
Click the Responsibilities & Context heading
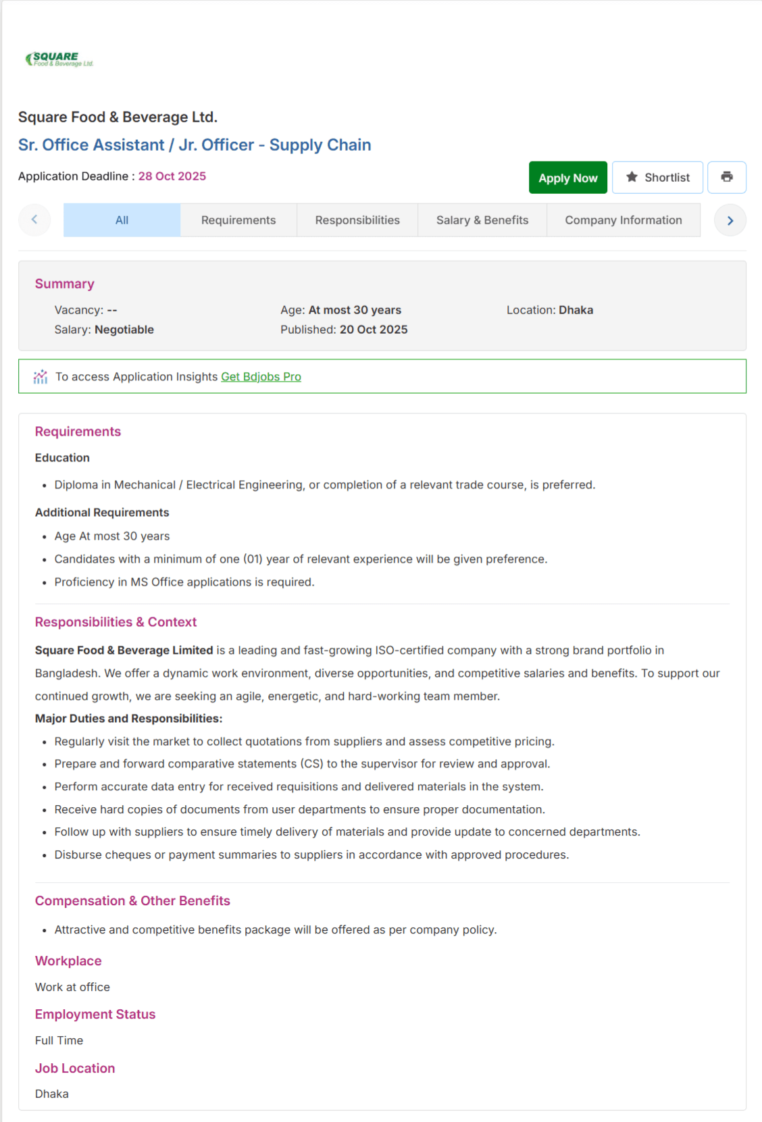(116, 622)
